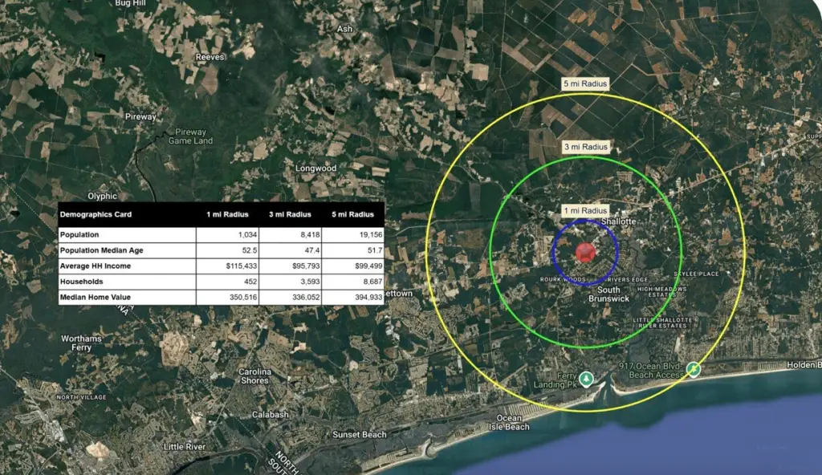Select home value '336,052'

(x=306, y=297)
